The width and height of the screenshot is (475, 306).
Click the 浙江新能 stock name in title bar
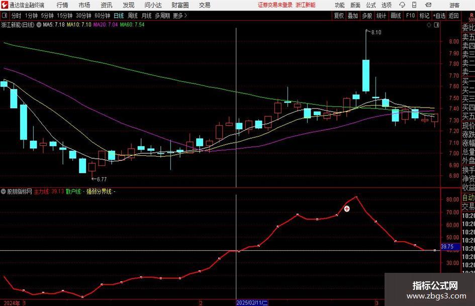[306, 5]
